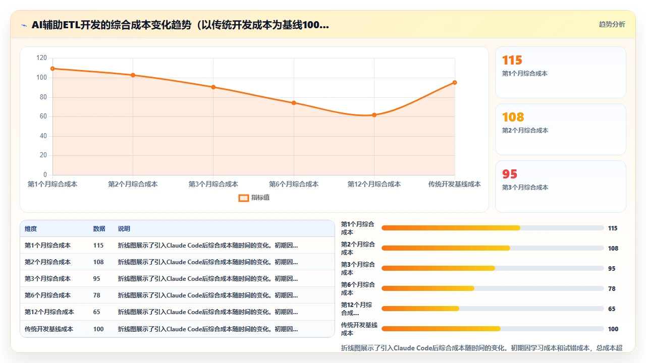Toggle the 指标值 legend swatch
This screenshot has width=646, height=363.
(x=243, y=198)
